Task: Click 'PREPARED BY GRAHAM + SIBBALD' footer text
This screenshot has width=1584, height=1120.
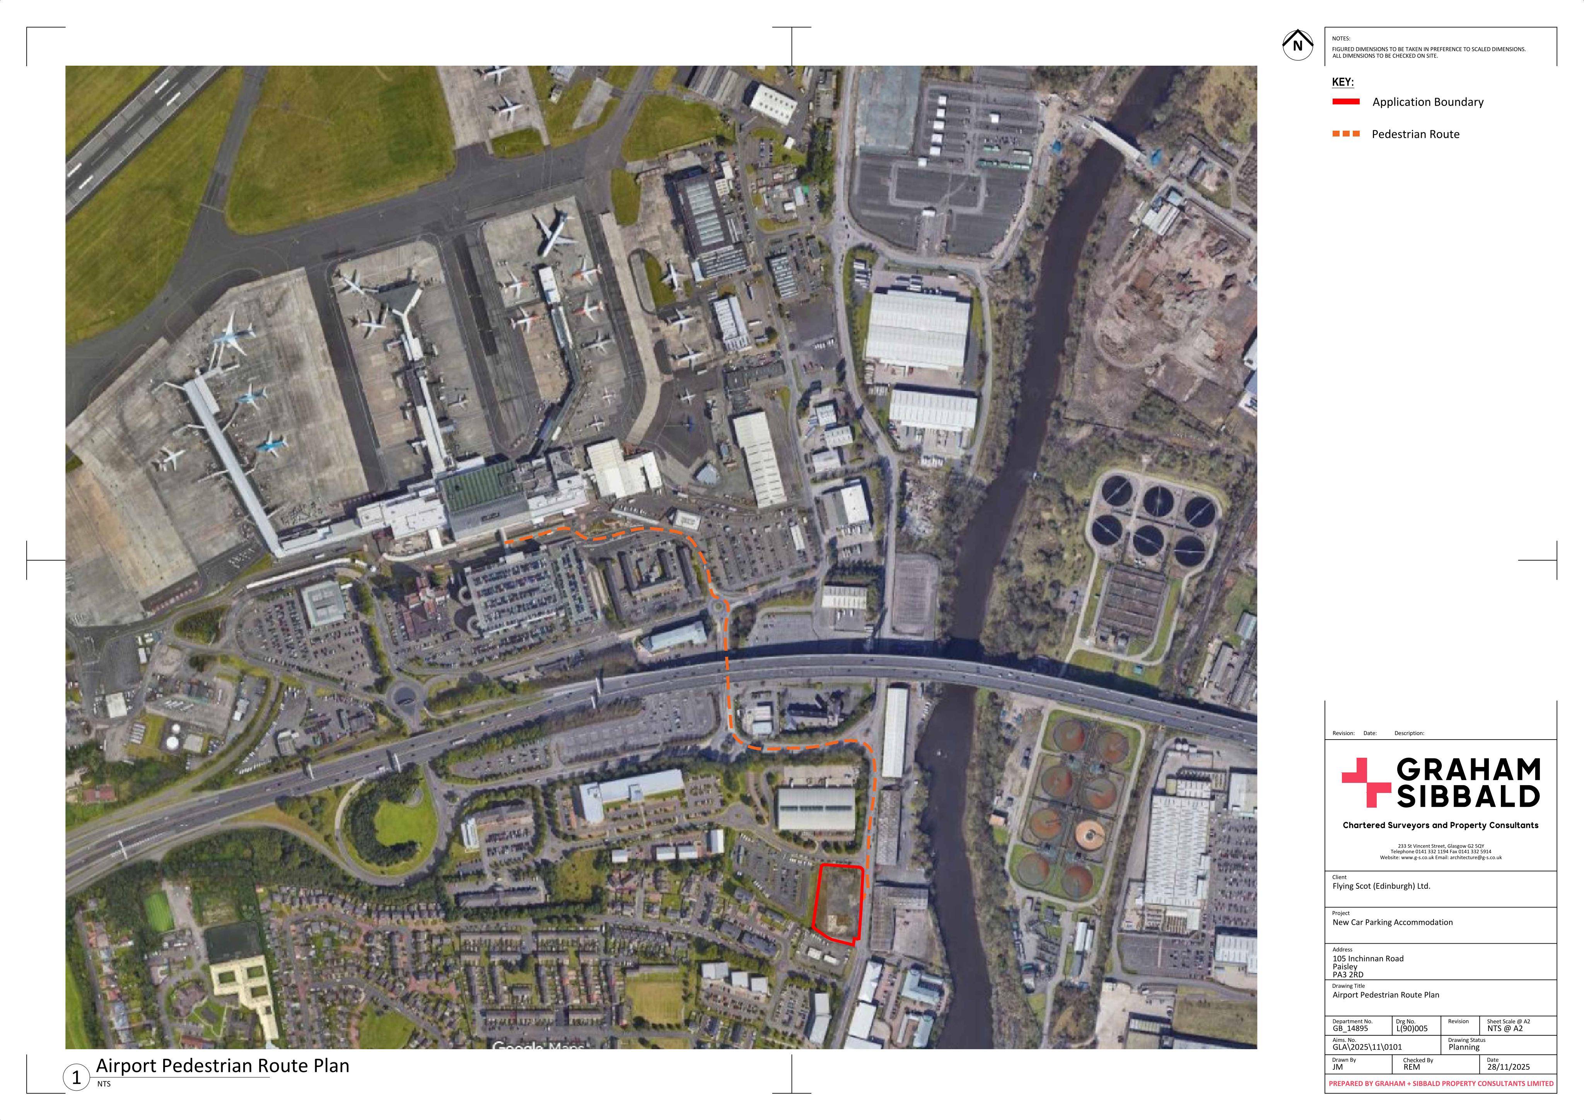Action: coord(1441,1083)
